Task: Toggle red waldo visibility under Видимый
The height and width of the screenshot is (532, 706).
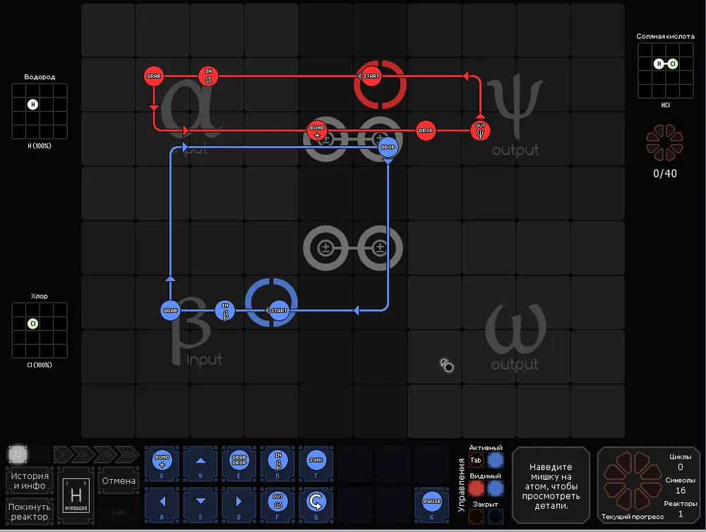Action: tap(476, 488)
